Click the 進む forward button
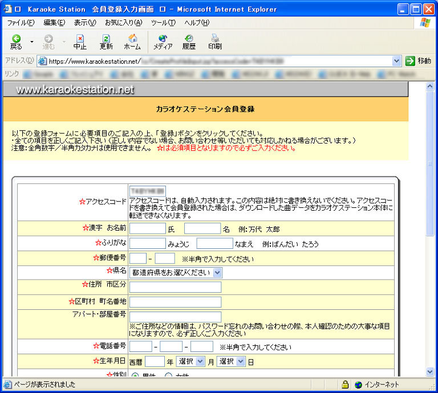Viewport: 438px width, 393px height. pos(48,42)
